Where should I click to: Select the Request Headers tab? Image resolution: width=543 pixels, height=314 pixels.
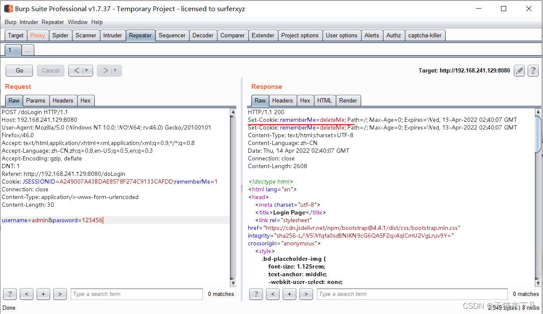pyautogui.click(x=63, y=100)
